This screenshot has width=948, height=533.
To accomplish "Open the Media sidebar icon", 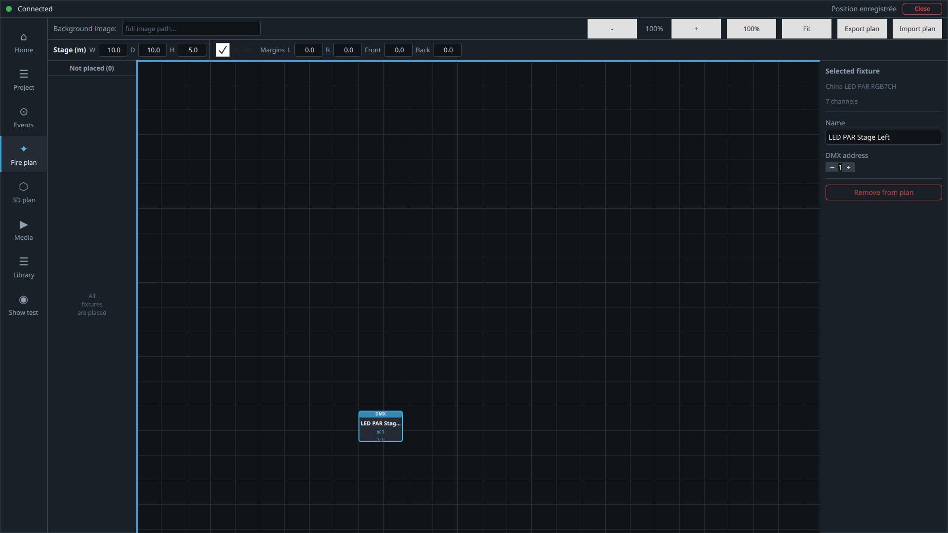I will click(x=24, y=230).
